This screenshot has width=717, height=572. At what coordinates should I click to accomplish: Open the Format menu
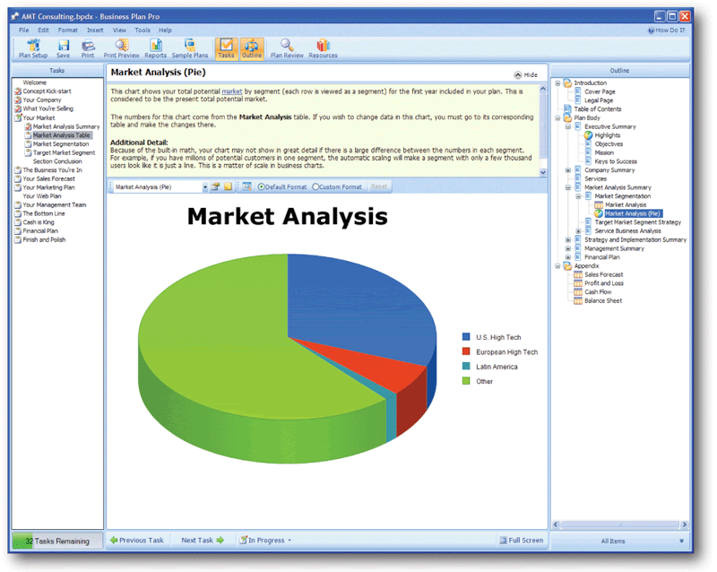68,30
